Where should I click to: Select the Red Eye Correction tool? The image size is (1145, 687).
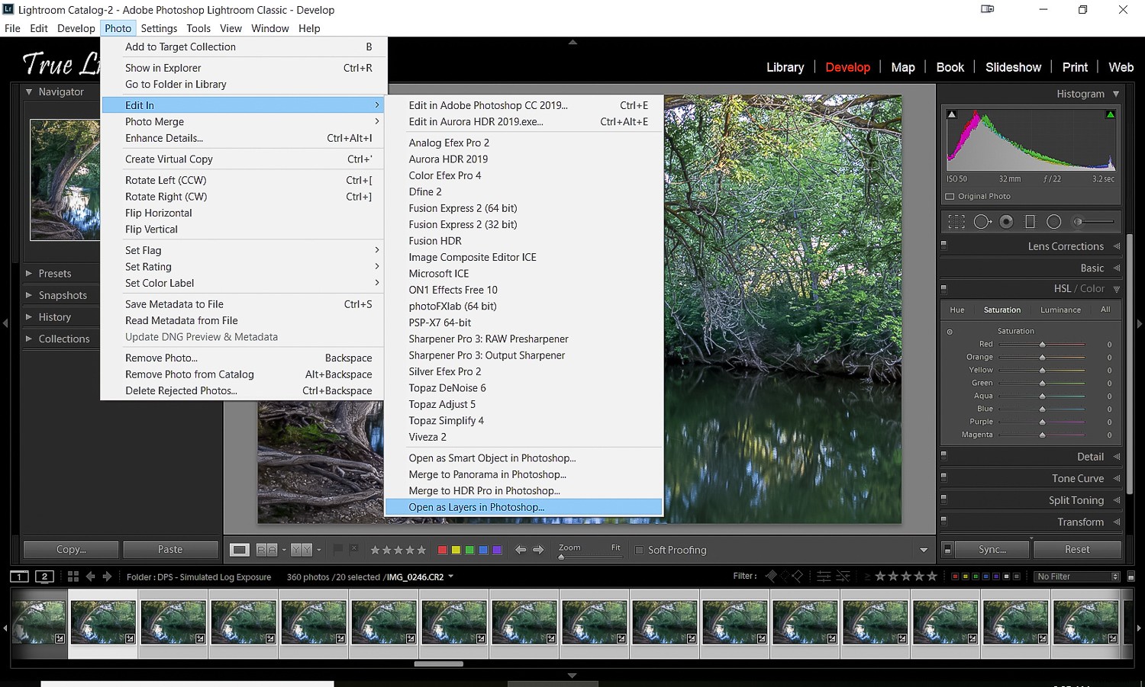(x=1006, y=221)
